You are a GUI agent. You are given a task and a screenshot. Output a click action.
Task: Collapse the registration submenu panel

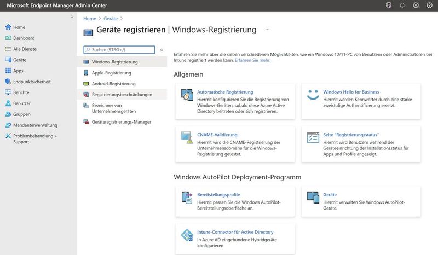(x=162, y=50)
